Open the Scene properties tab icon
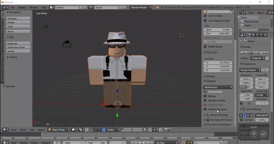The width and height of the screenshot is (274, 144). pos(257,35)
